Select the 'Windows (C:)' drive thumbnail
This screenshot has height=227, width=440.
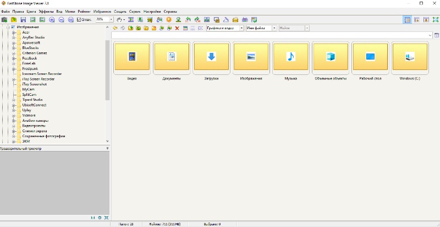(410, 58)
